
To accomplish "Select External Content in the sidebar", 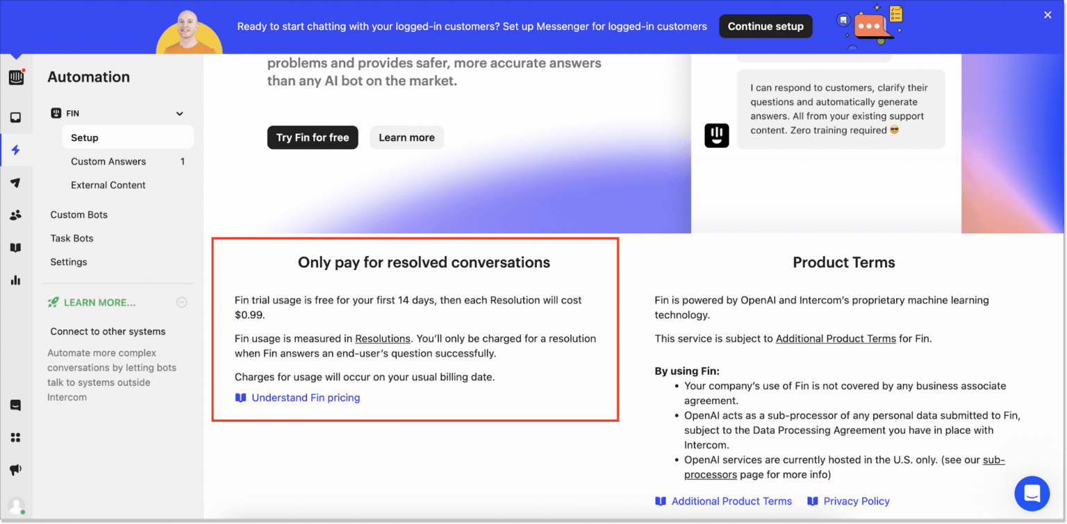I will pyautogui.click(x=108, y=185).
